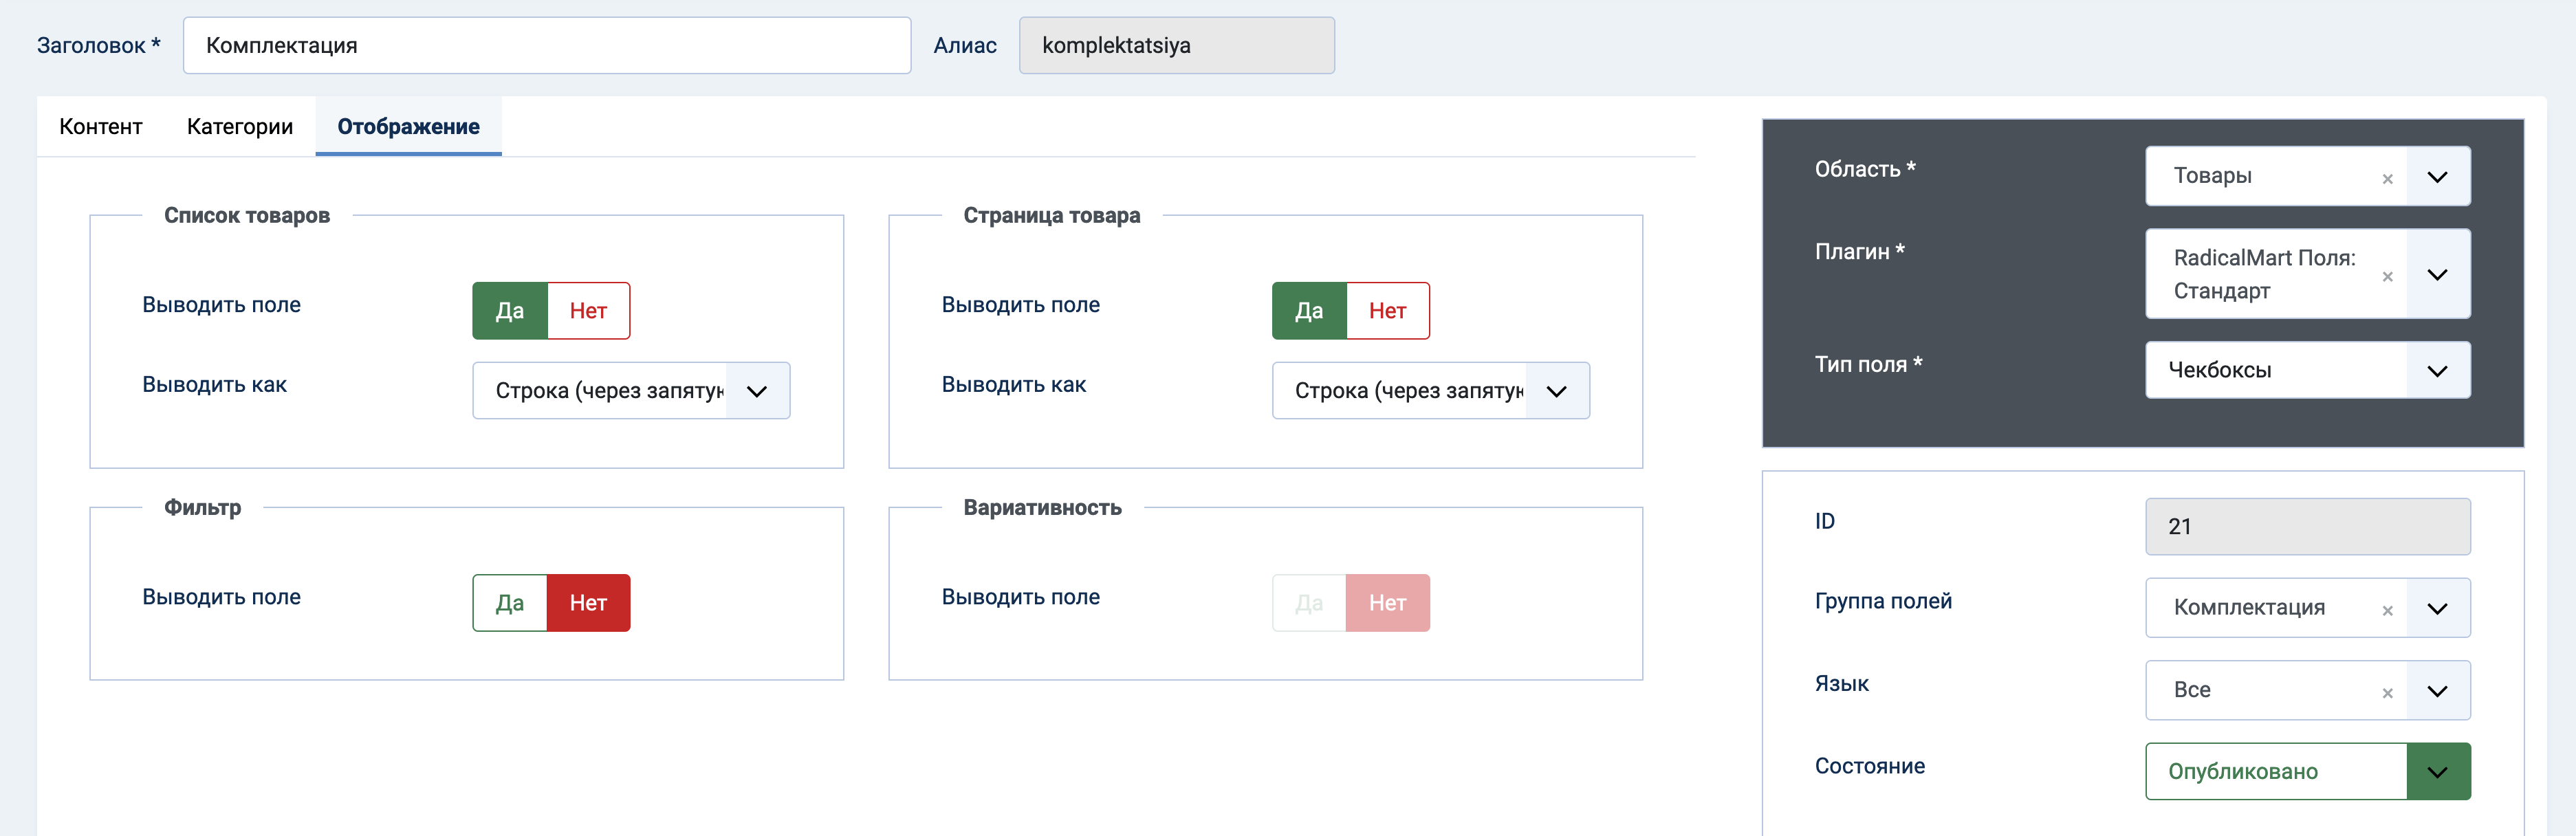
Task: Switch Страница товара Выводить поле to Нет
Action: [1387, 311]
